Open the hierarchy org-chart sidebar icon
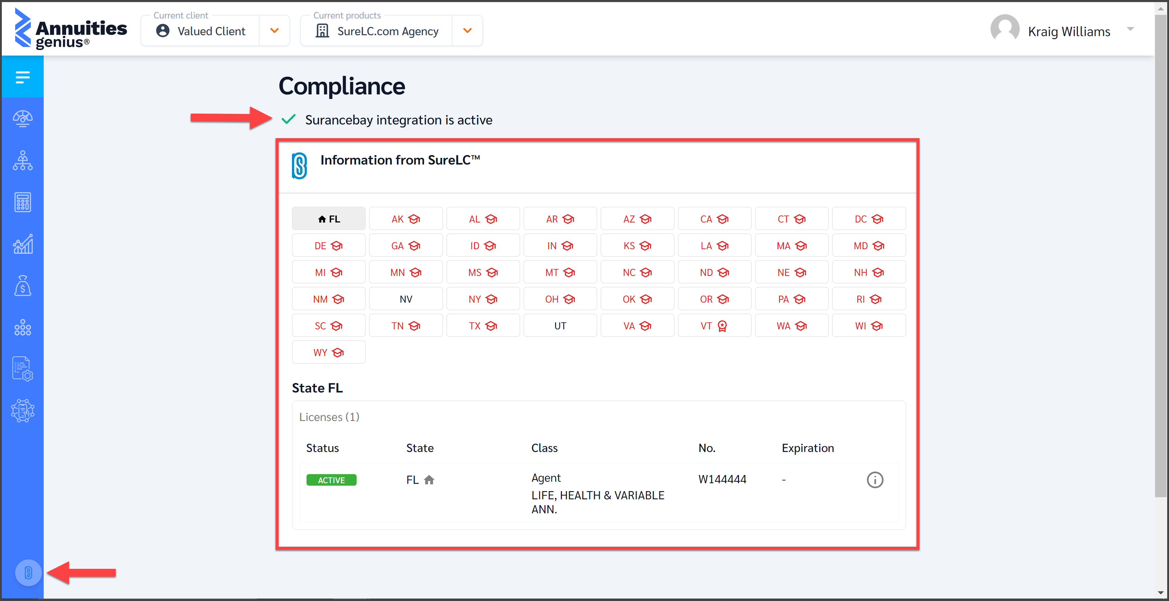1169x601 pixels. pos(23,161)
